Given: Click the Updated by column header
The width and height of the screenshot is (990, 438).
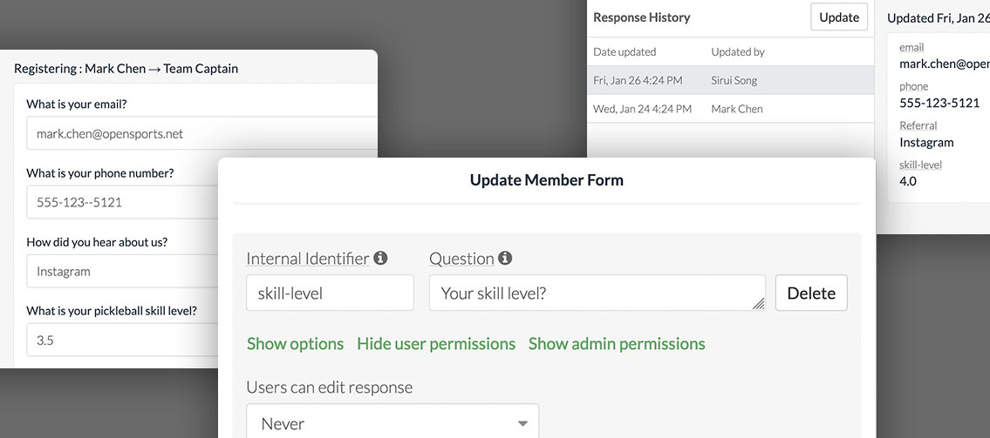Looking at the screenshot, I should (x=738, y=52).
